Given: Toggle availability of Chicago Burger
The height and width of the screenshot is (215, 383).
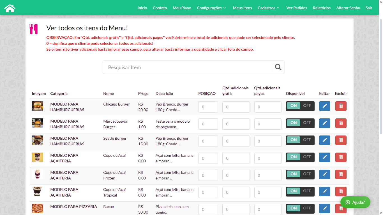Looking at the screenshot, I should click(x=300, y=106).
